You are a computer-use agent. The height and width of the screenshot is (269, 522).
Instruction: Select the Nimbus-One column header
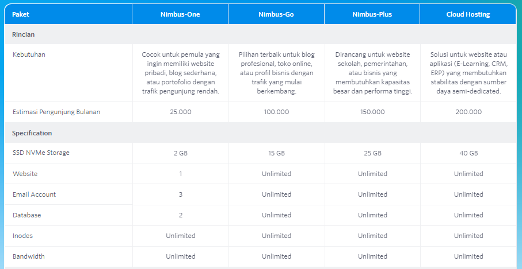coord(180,14)
